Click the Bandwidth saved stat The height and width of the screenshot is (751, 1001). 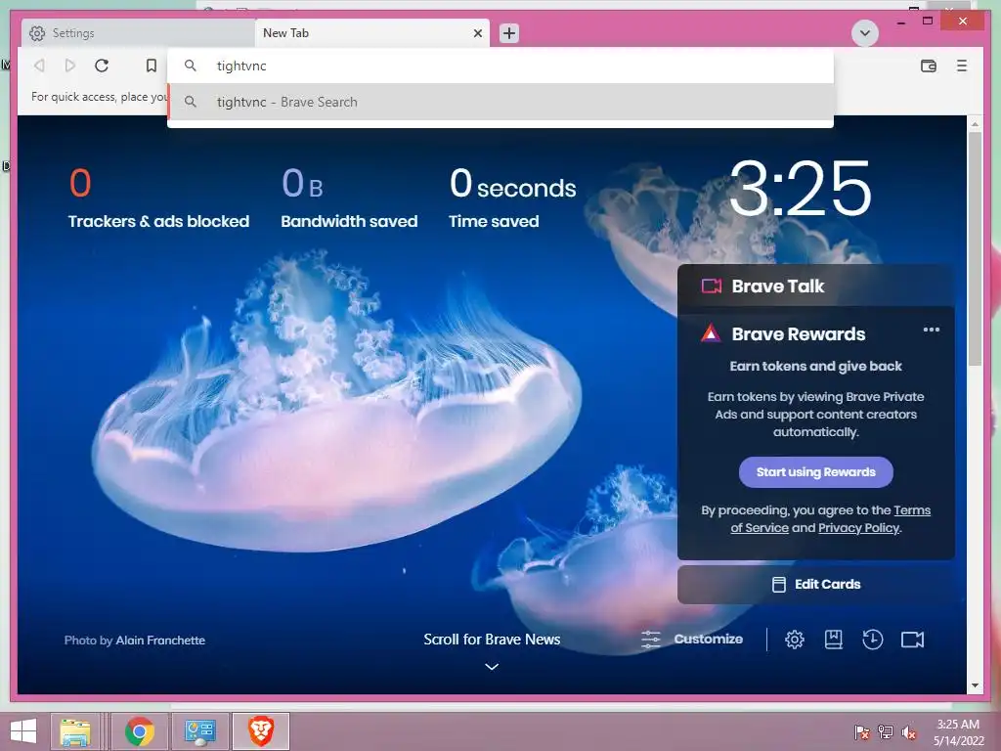[x=349, y=198]
